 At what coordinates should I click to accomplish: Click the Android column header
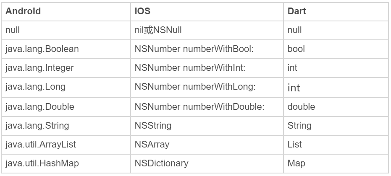(x=23, y=11)
